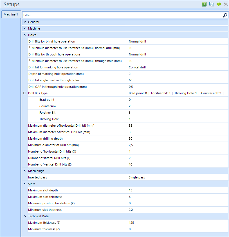
Task: Select the 'Forstner Bit' row label
Action: 48,113
